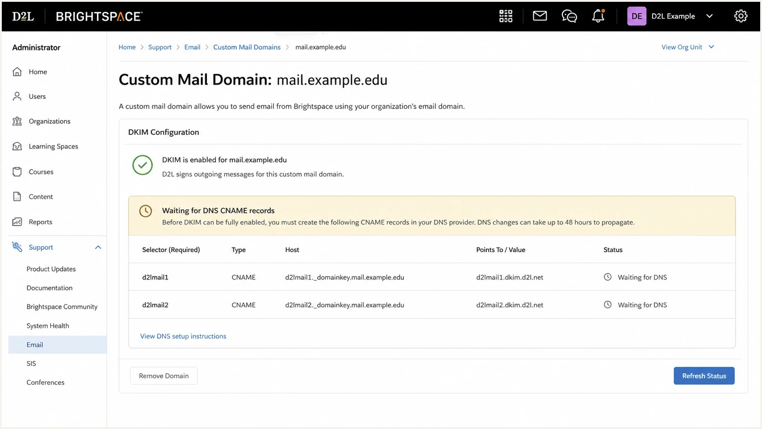Click the D2L Example user name

[x=673, y=16]
